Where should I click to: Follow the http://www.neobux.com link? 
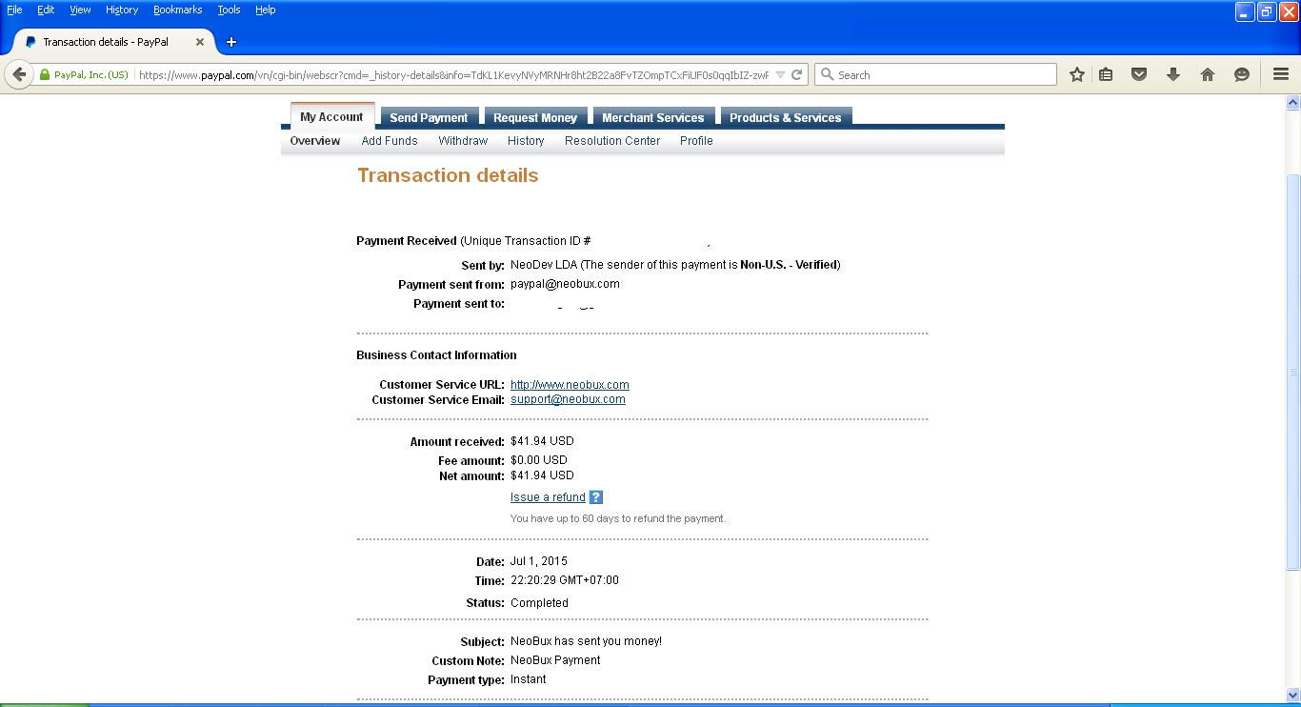570,385
